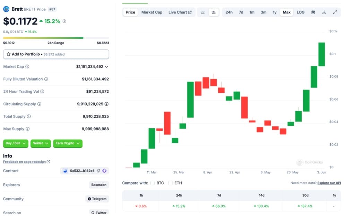The height and width of the screenshot is (220, 355).
Task: Open the Wallet dropdown
Action: tap(41, 144)
